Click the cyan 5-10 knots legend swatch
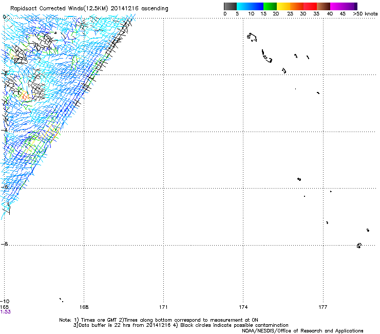This screenshot has width=380, height=334. (243, 6)
